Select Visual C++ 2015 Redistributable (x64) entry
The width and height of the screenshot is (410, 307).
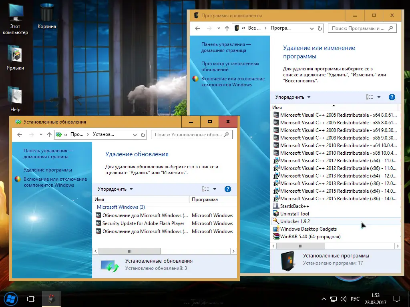[x=336, y=191]
